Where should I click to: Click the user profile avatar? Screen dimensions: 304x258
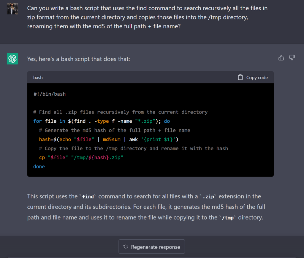[12, 9]
